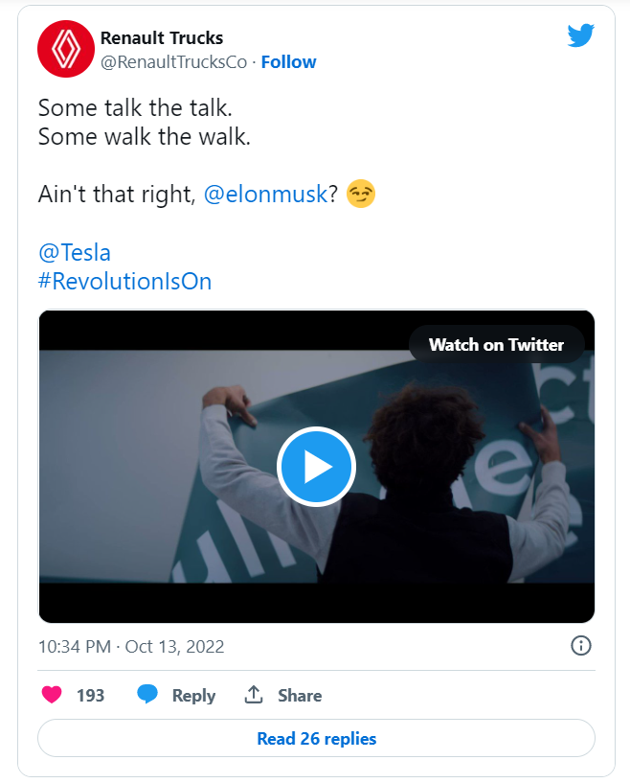Click the Renault Trucks profile avatar
The width and height of the screenshot is (630, 783).
click(x=65, y=50)
